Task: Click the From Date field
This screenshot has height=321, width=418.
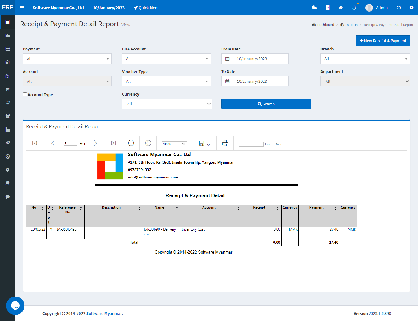Action: 261,59
